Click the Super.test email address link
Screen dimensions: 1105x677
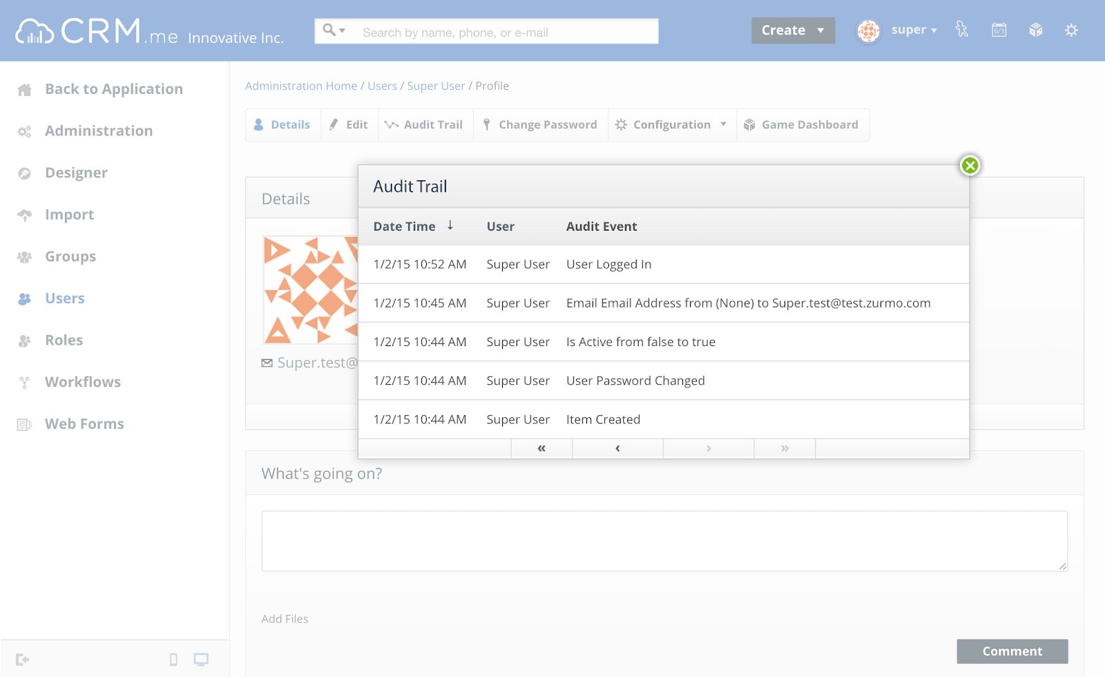(317, 363)
